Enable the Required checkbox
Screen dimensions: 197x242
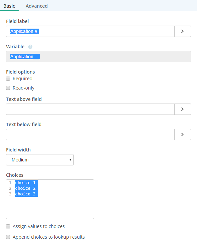pyautogui.click(x=8, y=79)
